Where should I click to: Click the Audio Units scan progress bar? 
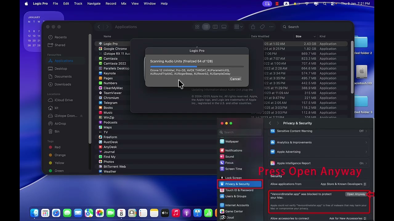click(x=197, y=66)
